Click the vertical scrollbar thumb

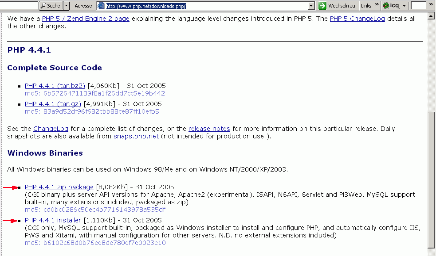click(431, 180)
